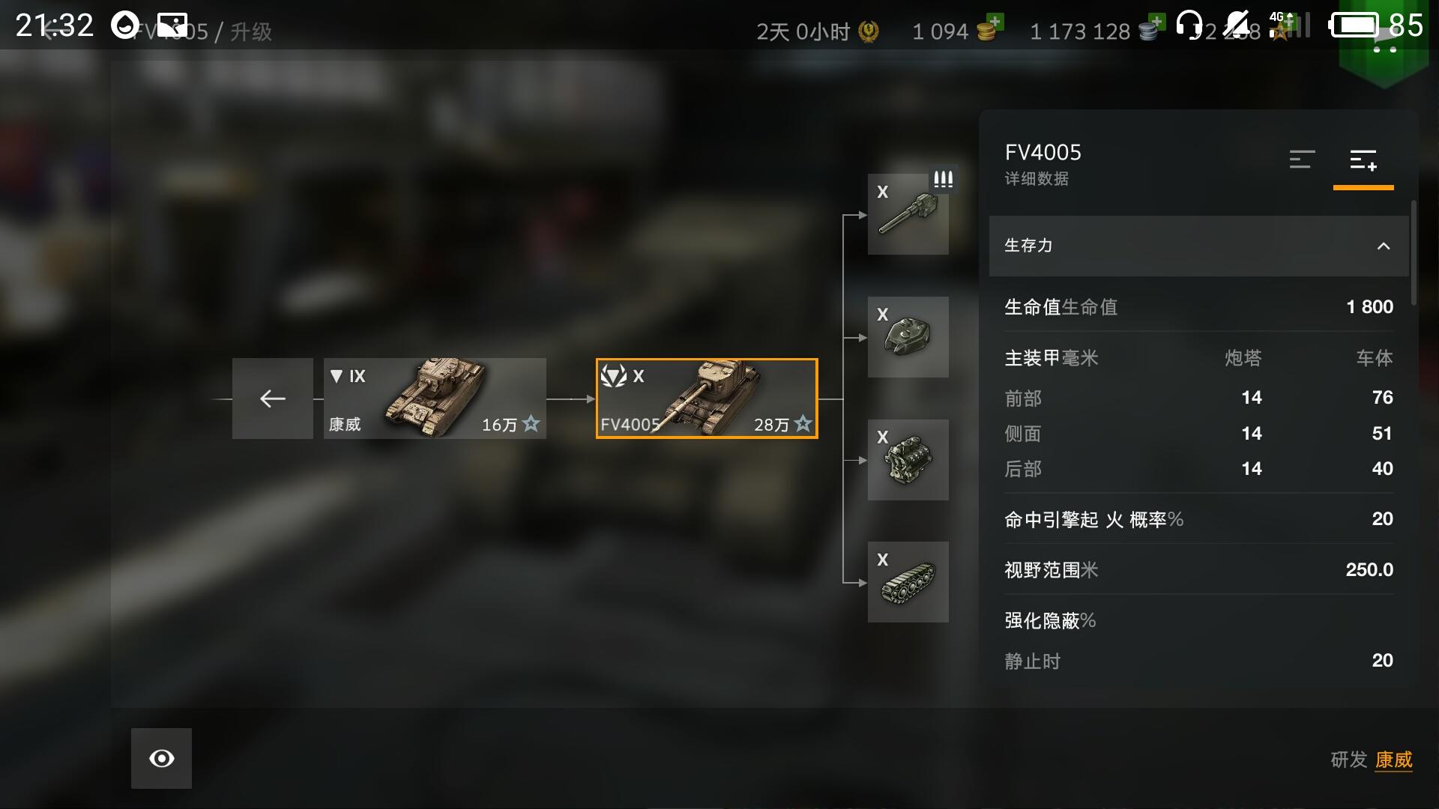This screenshot has width=1439, height=809.
Task: Select the FV4005 tier X tank tile
Action: (707, 399)
